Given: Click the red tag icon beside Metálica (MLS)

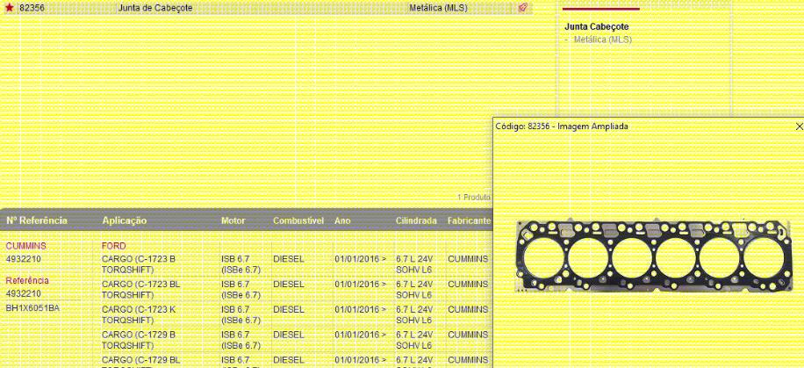Looking at the screenshot, I should click(522, 8).
